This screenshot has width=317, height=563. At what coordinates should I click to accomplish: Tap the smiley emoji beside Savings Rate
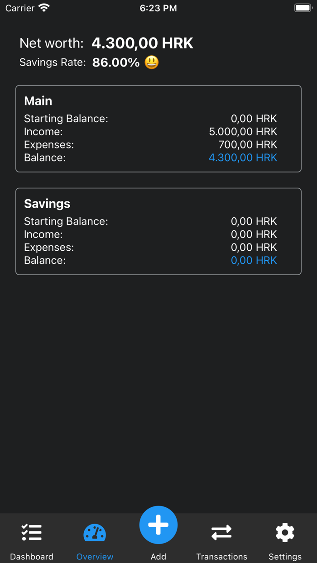(152, 62)
